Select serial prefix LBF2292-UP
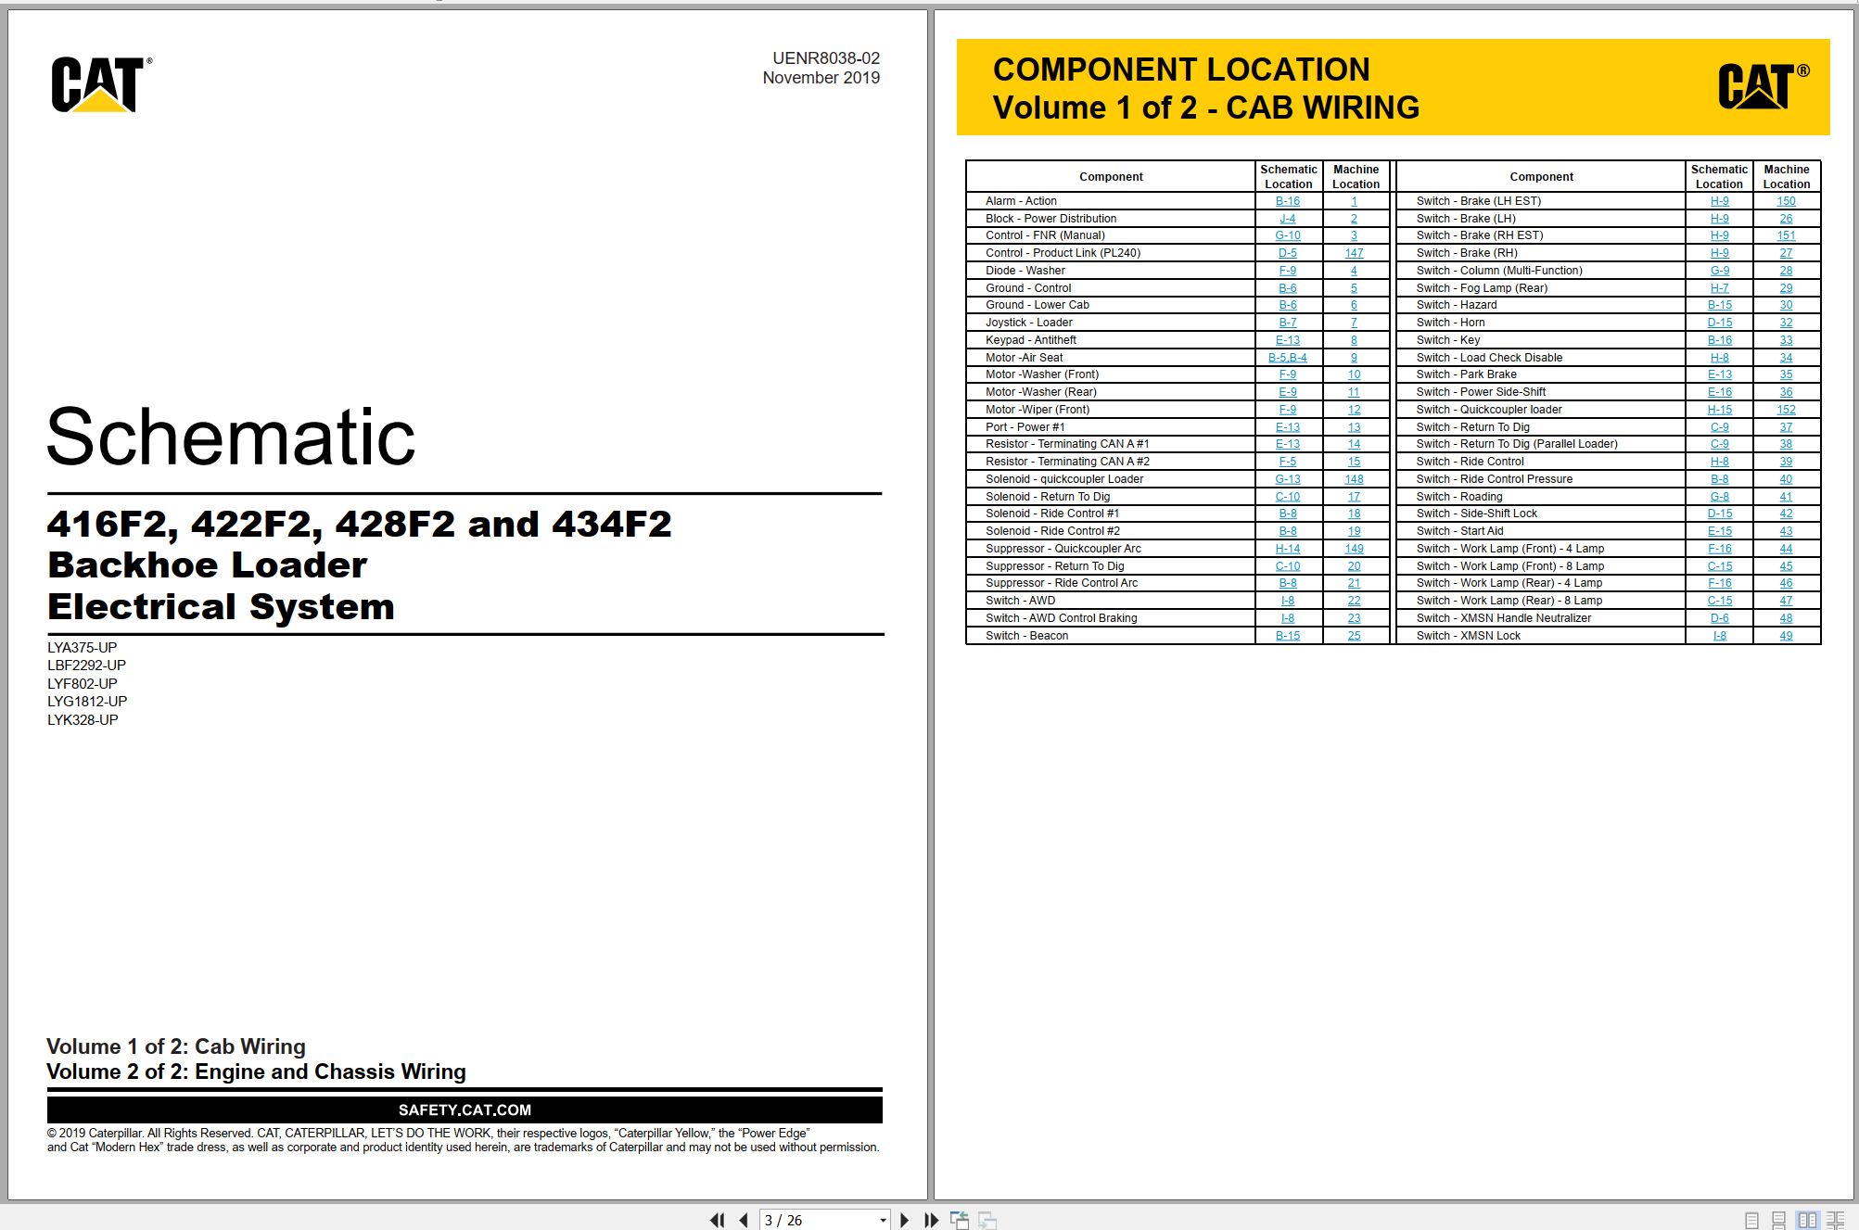1859x1230 pixels. click(x=87, y=666)
